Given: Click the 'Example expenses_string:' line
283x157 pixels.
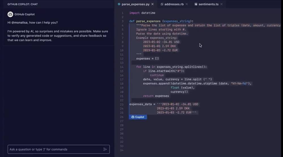Looking at the screenshot, I should pyautogui.click(x=157, y=38).
